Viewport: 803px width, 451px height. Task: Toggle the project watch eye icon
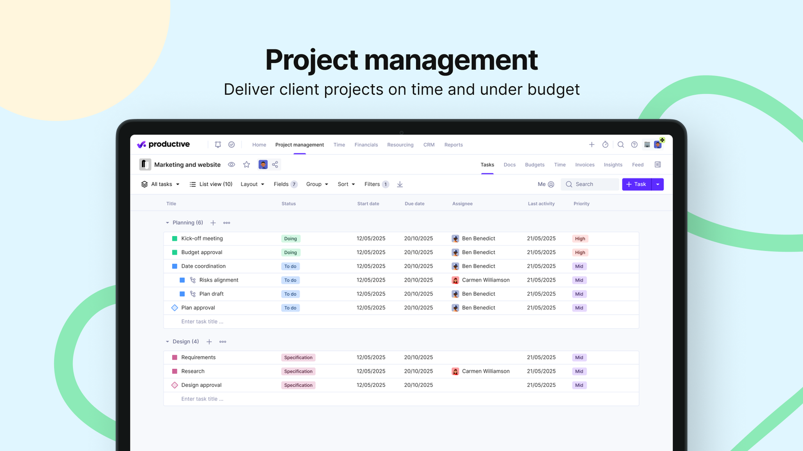pos(231,164)
